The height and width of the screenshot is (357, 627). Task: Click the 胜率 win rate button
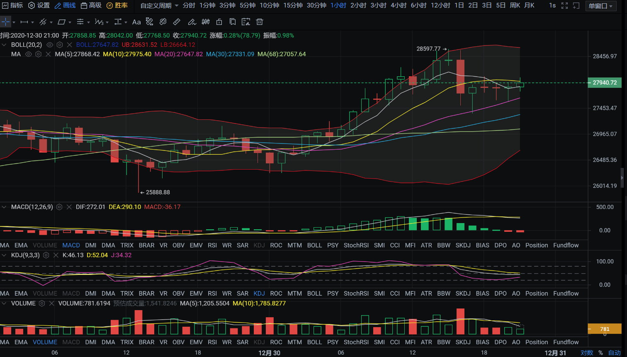(117, 5)
